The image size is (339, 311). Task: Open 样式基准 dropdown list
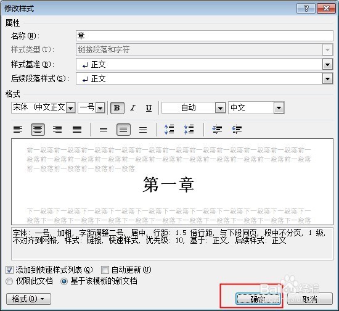tap(328, 65)
